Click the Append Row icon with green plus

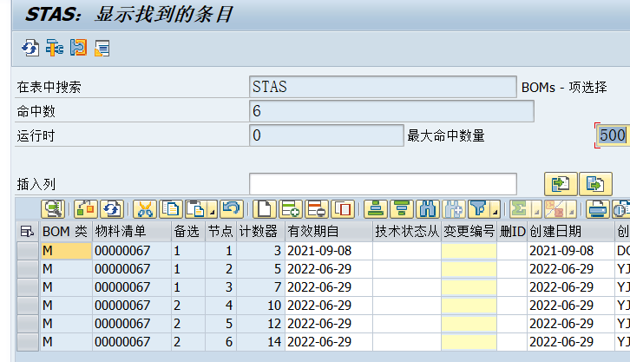point(291,209)
